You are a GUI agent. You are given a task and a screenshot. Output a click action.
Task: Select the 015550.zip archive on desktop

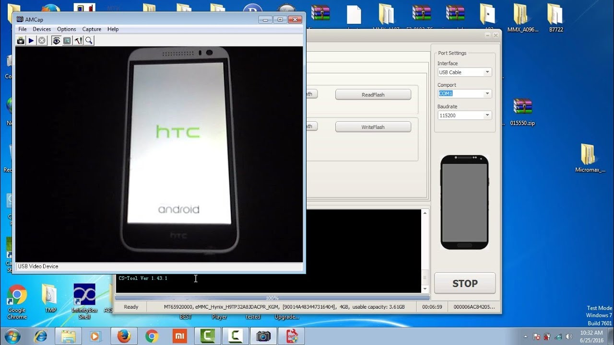tap(522, 112)
